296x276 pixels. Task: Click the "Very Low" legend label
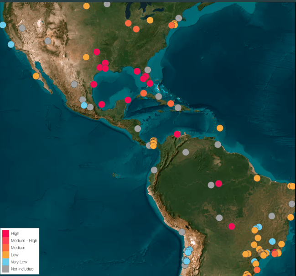click(x=19, y=262)
